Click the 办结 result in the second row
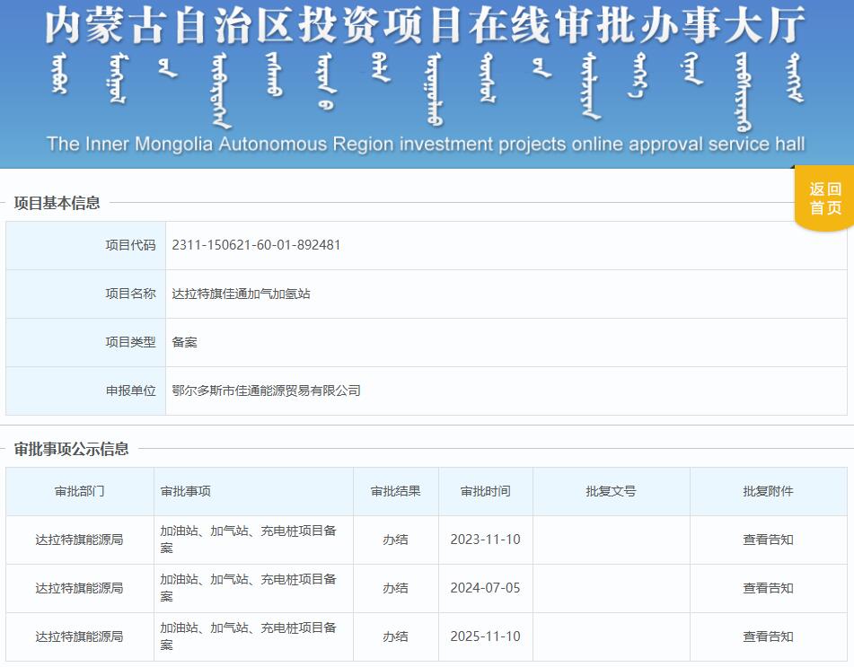Screen dimensions: 854x667 pos(394,588)
